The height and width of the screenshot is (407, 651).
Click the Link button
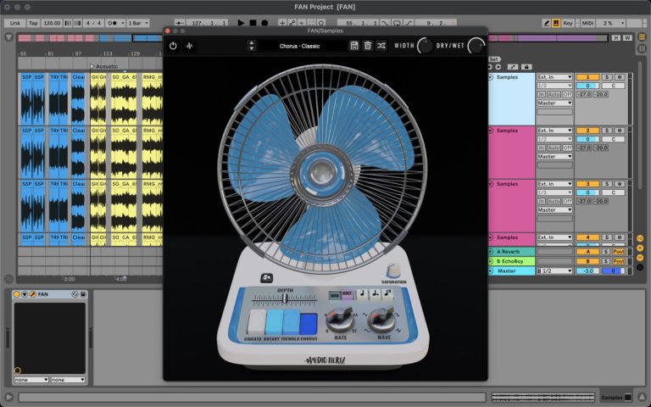coord(15,23)
